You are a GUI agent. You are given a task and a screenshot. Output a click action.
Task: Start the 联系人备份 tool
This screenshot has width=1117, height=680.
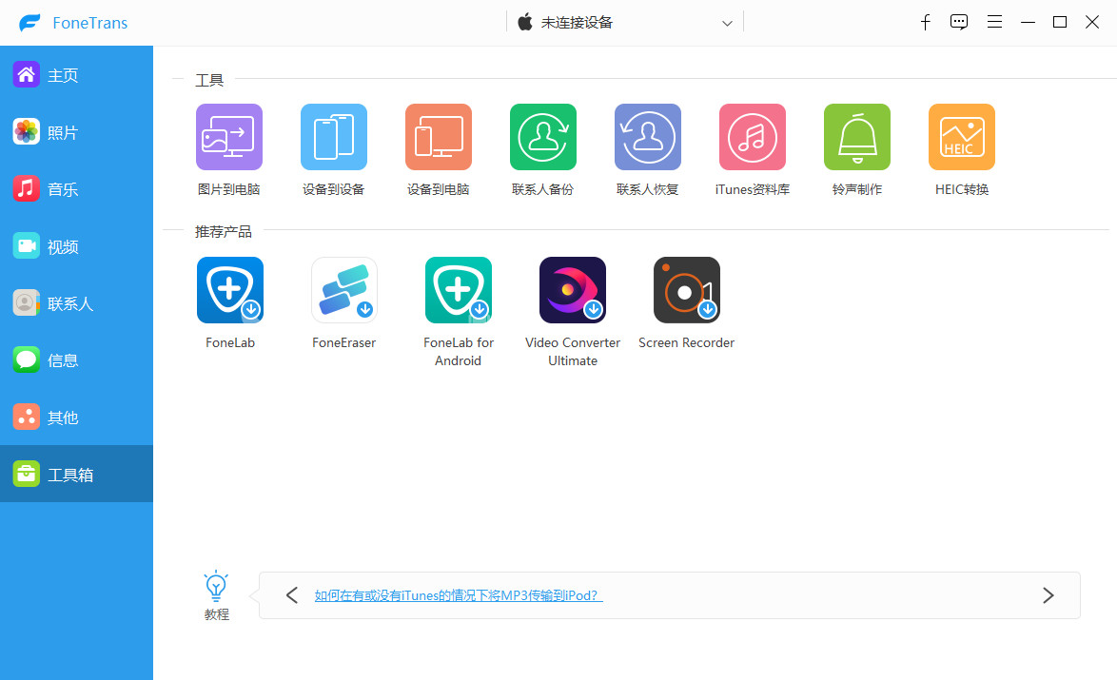(x=543, y=137)
